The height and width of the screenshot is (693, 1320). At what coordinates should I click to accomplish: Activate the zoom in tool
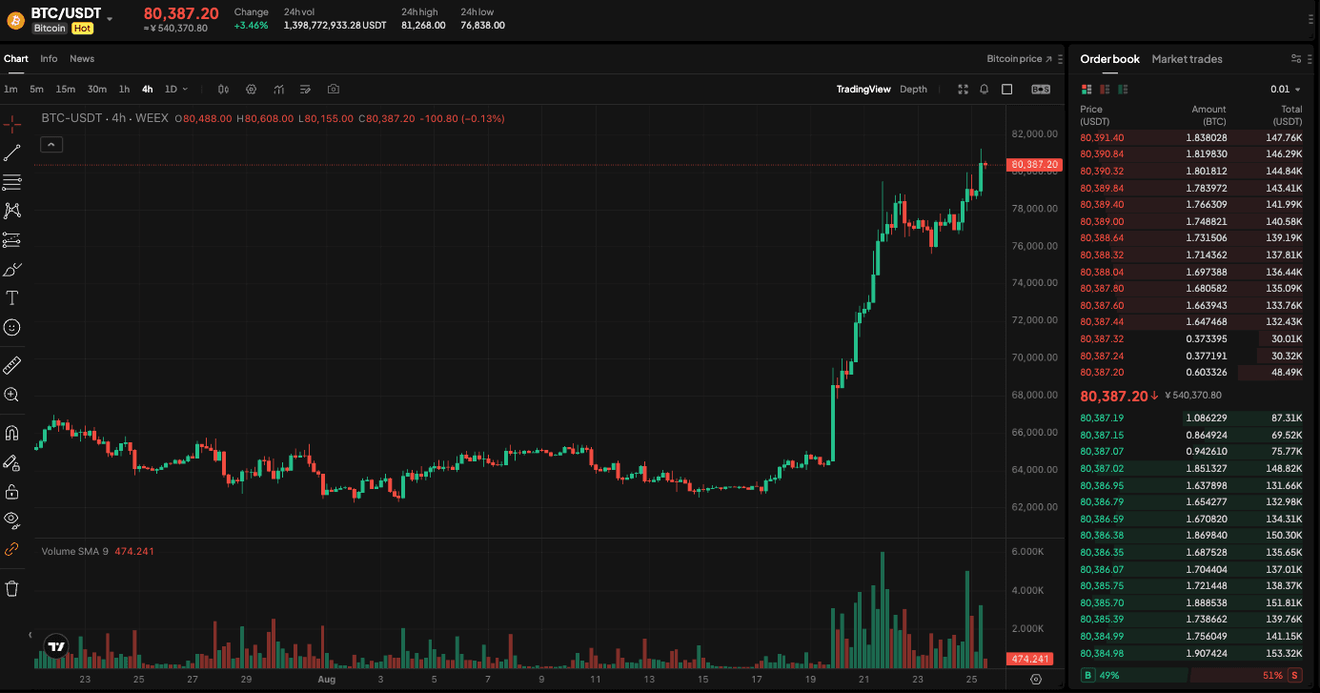point(12,395)
